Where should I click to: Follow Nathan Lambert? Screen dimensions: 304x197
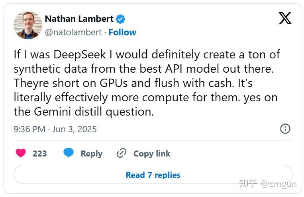(122, 32)
